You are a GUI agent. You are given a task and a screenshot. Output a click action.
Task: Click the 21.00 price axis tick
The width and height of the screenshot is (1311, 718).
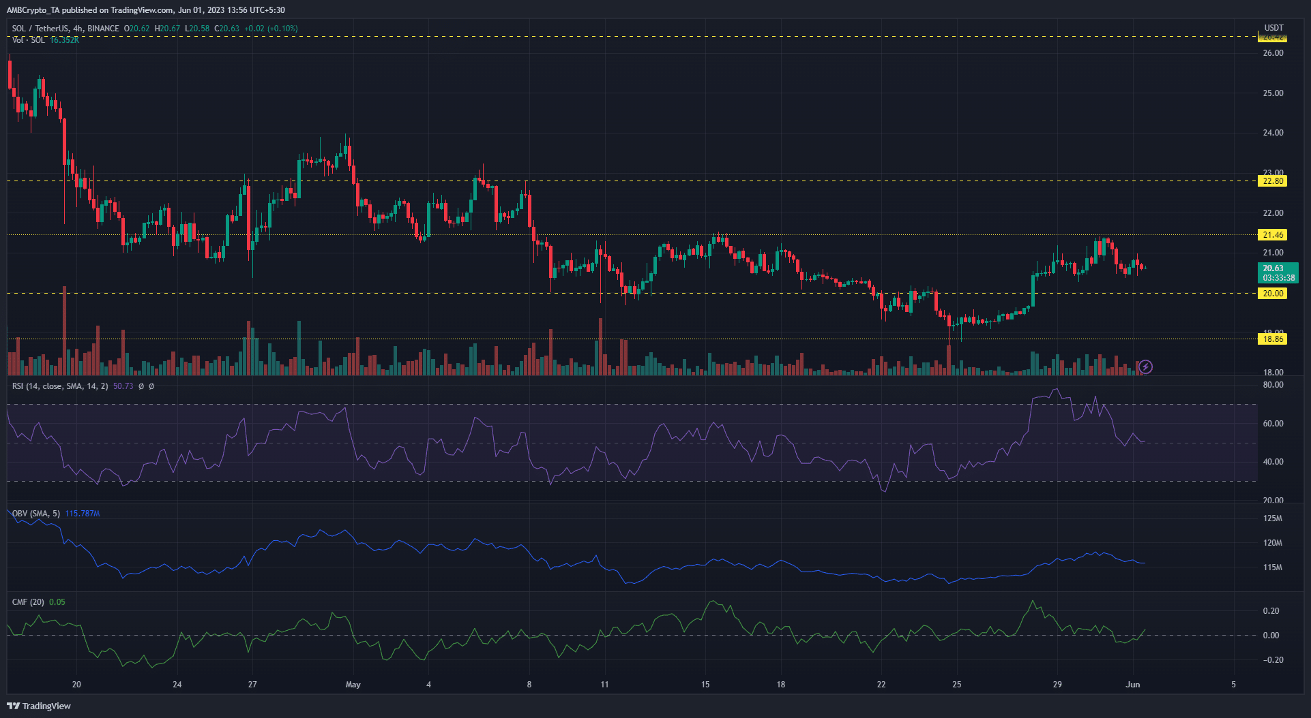coord(1273,253)
